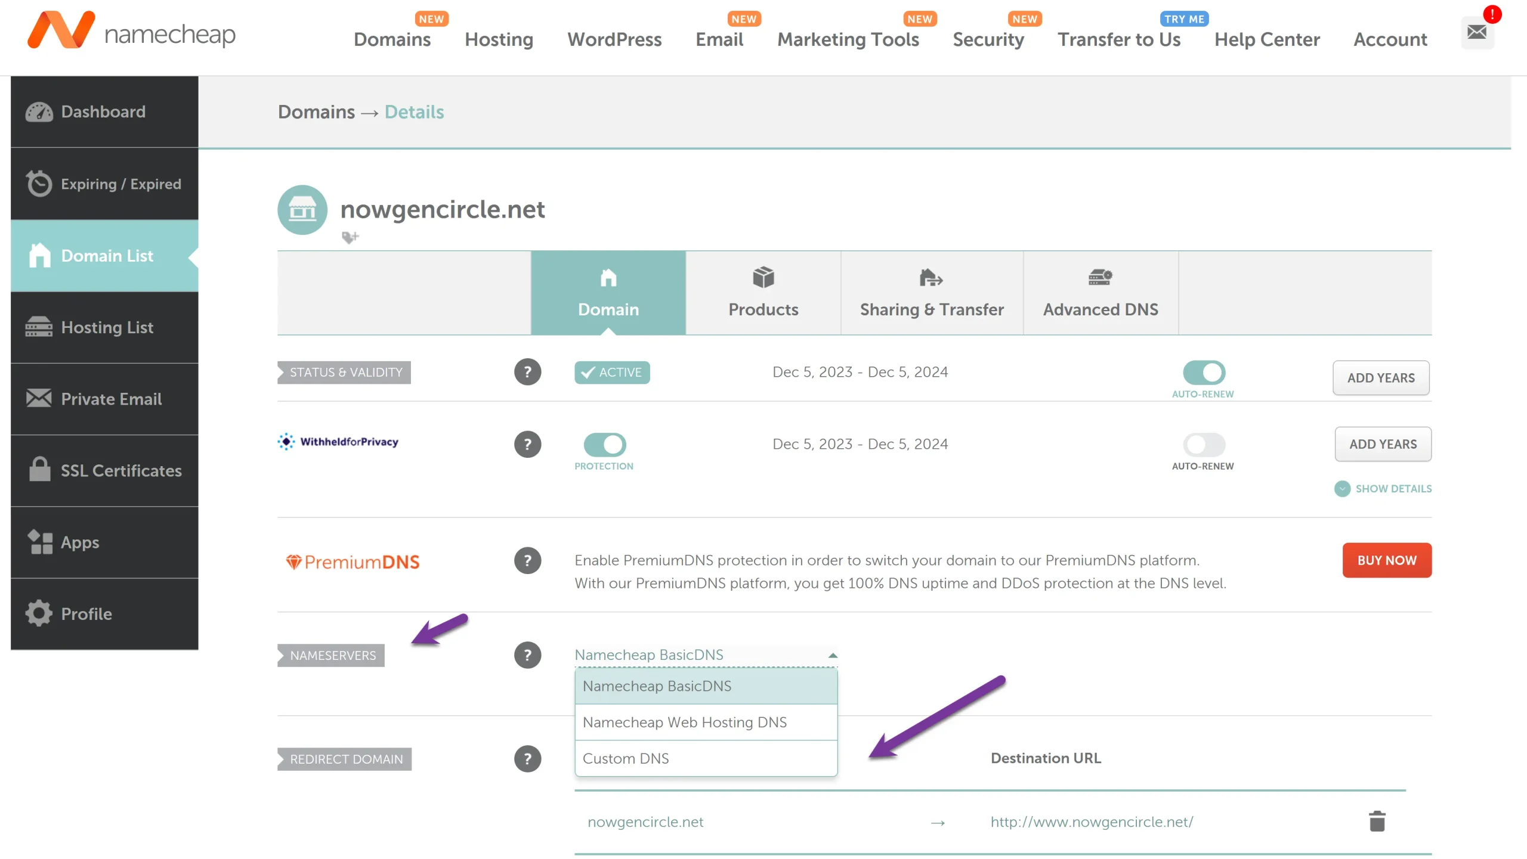This screenshot has width=1527, height=859.
Task: Expand Show Details for privacy protection
Action: (1383, 488)
